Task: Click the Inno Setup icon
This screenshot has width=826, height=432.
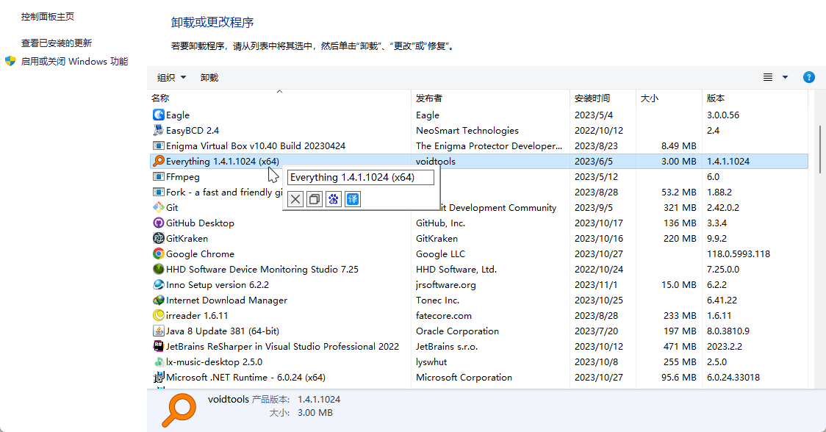Action: [158, 284]
